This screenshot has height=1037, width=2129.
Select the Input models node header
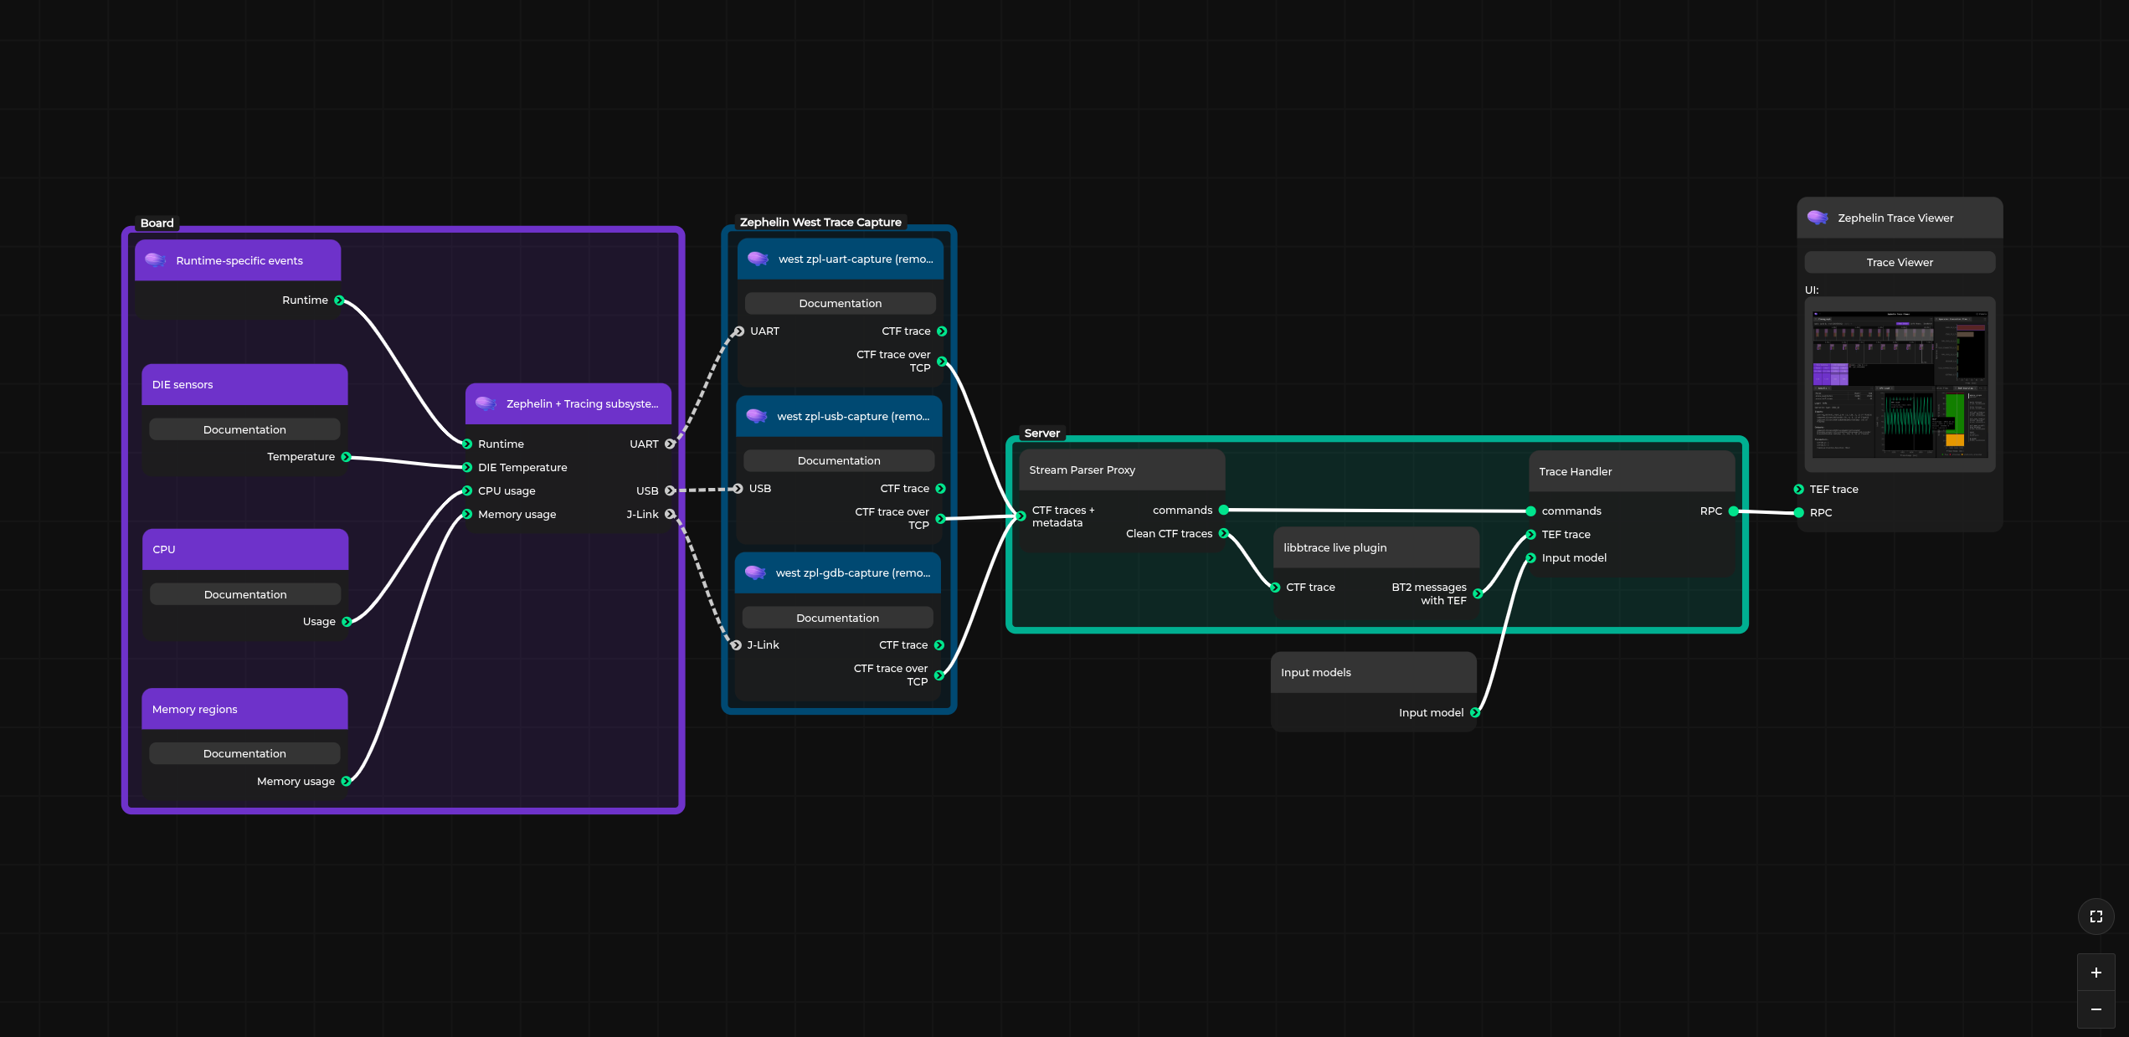point(1373,672)
